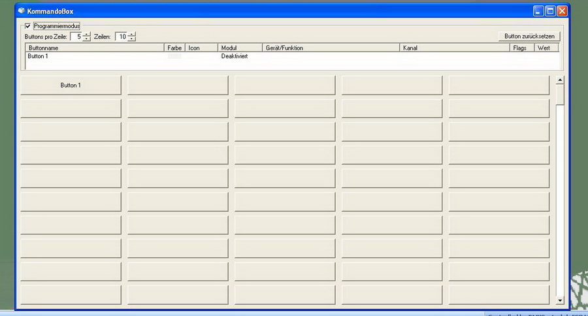This screenshot has height=316, width=588.
Task: Maximize the KommandoBox window
Action: click(550, 11)
